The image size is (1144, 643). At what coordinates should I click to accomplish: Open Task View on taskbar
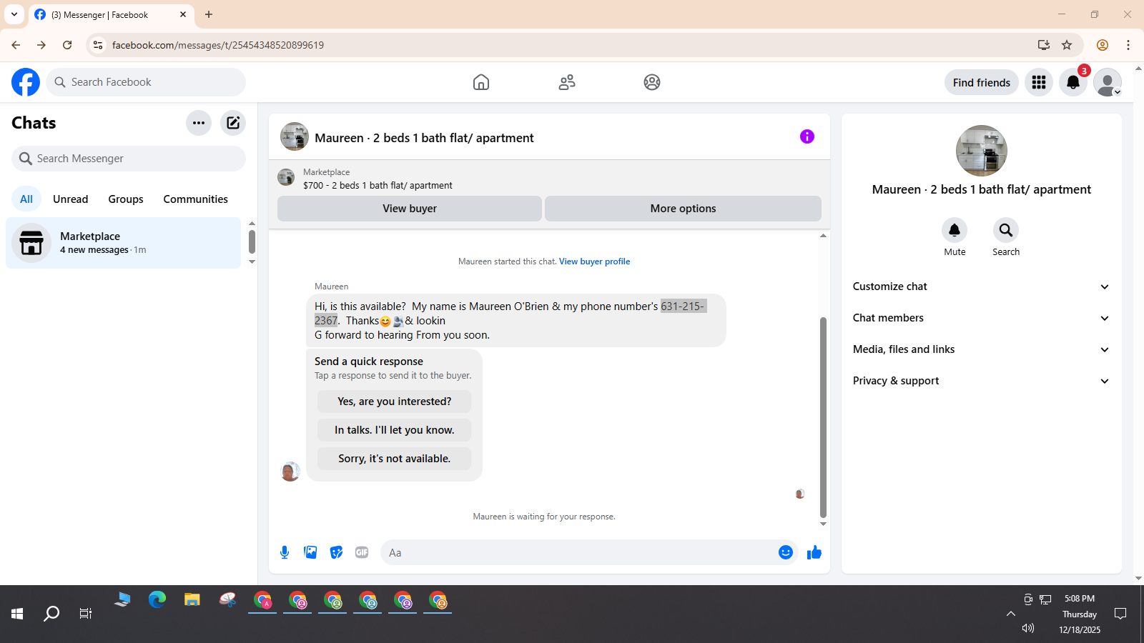(x=86, y=614)
